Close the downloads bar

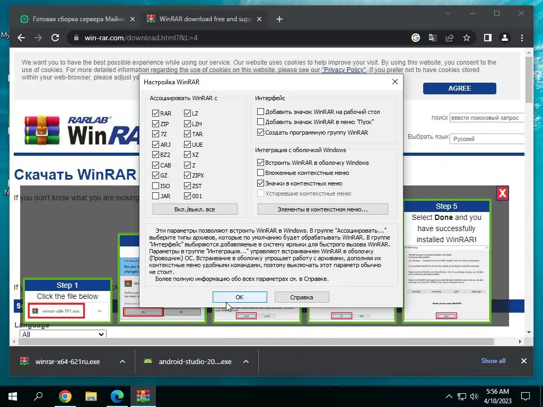523,361
